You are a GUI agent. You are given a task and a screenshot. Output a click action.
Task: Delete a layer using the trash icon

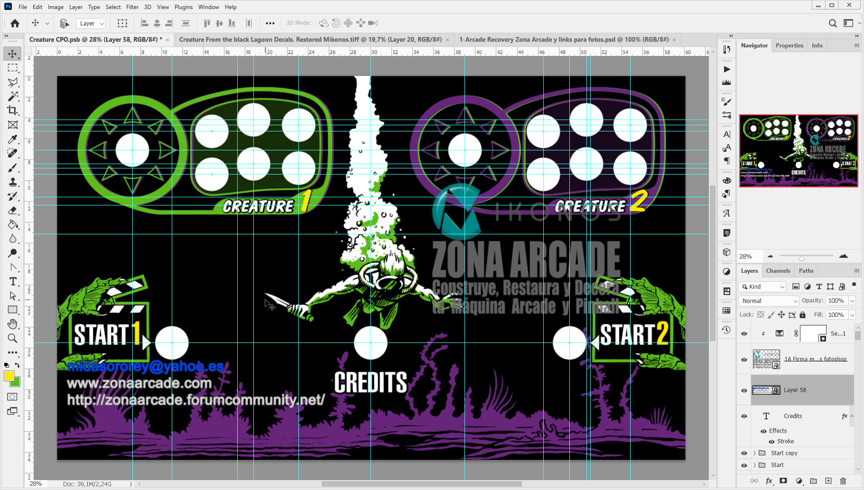point(843,481)
